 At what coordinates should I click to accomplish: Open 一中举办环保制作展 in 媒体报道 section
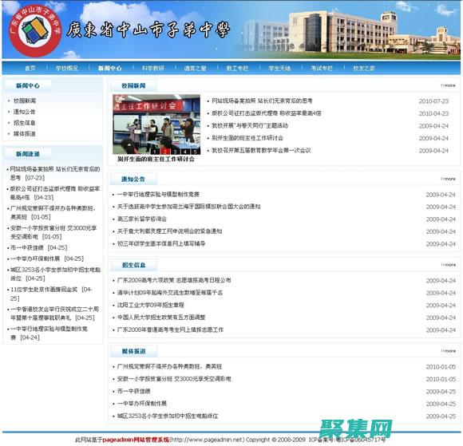(x=142, y=403)
